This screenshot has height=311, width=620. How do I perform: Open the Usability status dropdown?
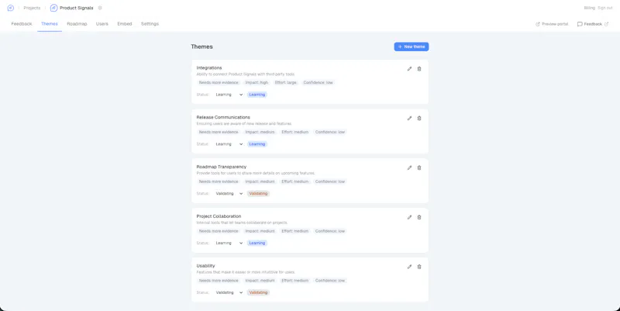click(x=229, y=292)
